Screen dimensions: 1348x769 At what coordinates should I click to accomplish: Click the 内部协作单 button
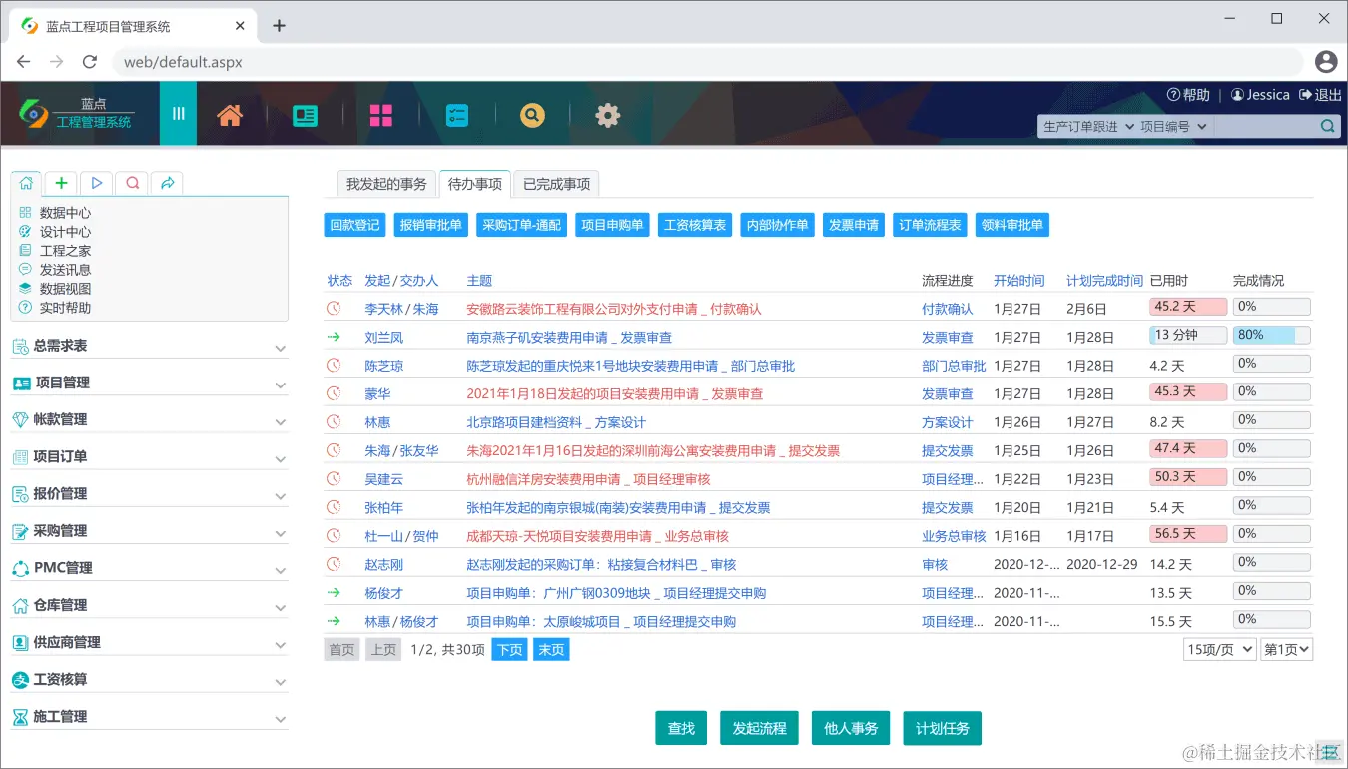[777, 225]
